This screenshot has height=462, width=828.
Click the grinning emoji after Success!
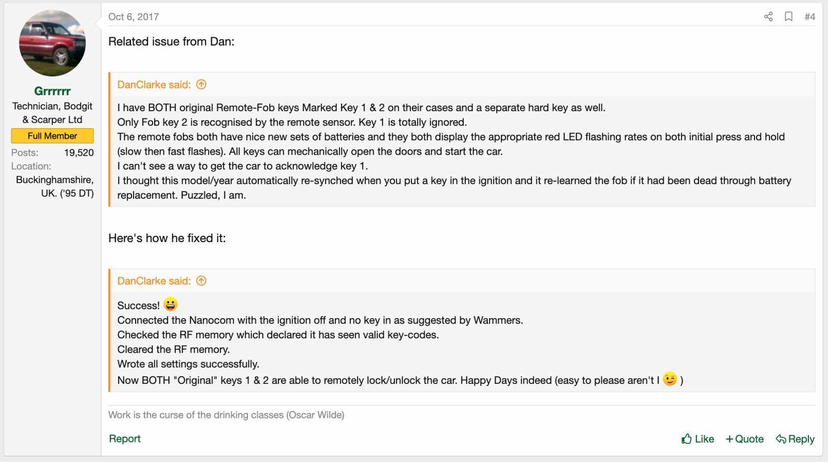[x=171, y=304]
